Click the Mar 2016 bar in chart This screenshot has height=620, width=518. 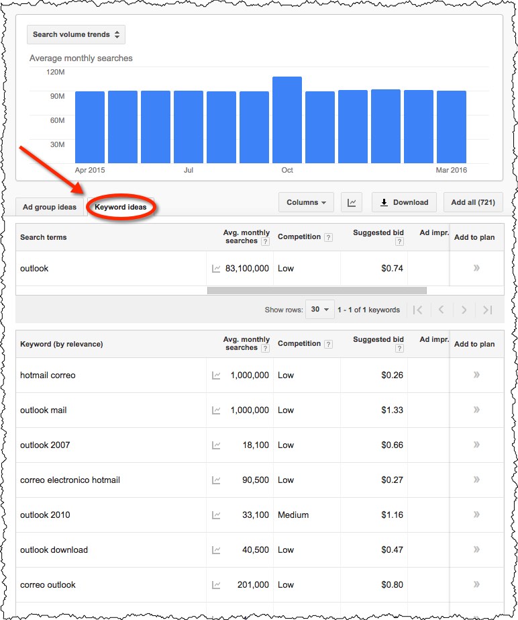point(452,127)
